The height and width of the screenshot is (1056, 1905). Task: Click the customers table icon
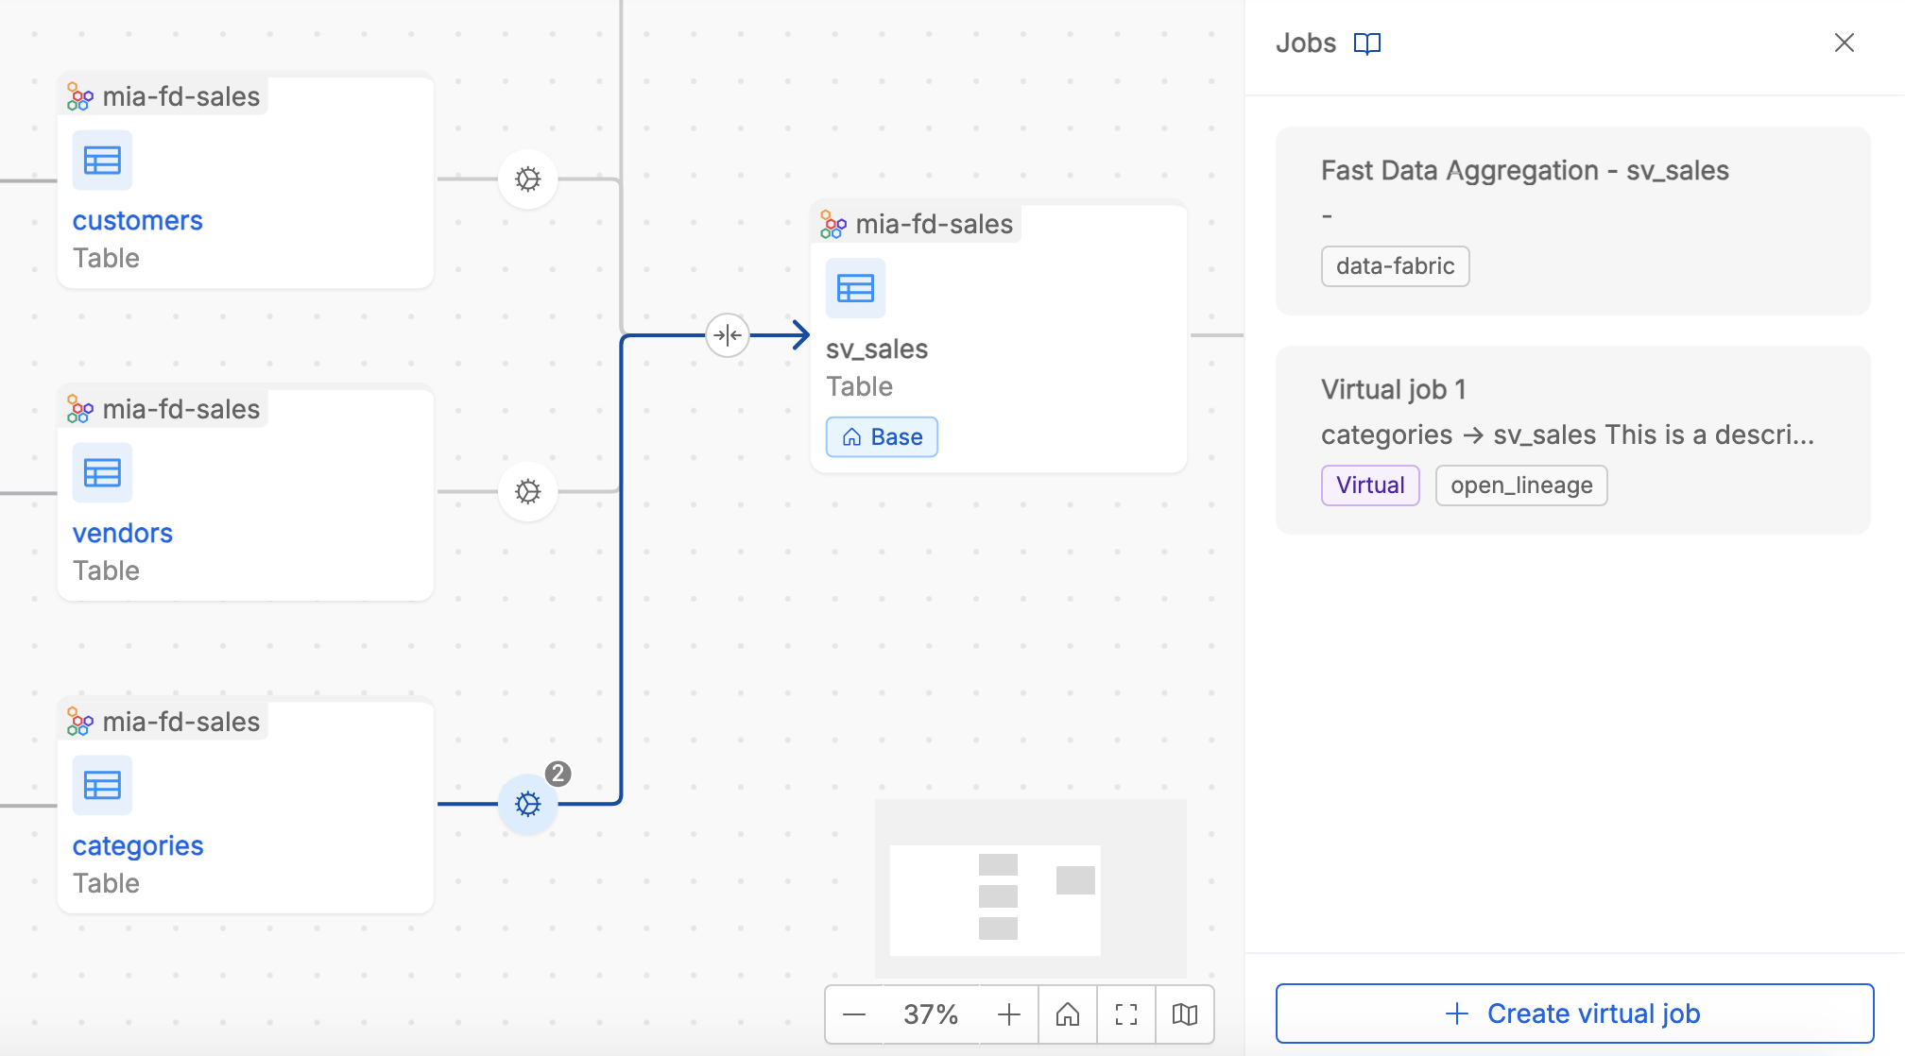point(102,161)
